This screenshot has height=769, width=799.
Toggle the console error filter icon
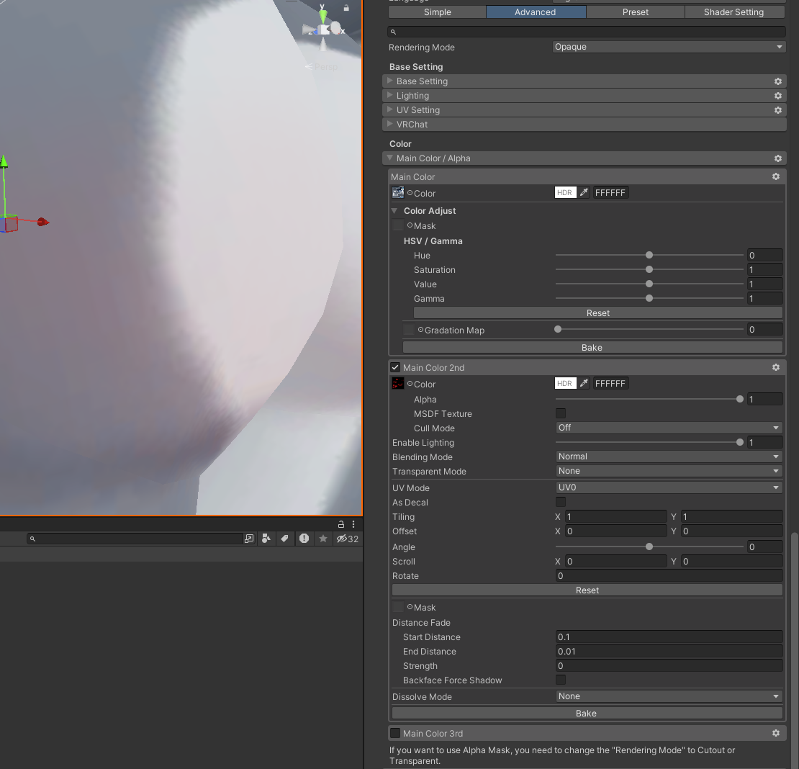(304, 538)
